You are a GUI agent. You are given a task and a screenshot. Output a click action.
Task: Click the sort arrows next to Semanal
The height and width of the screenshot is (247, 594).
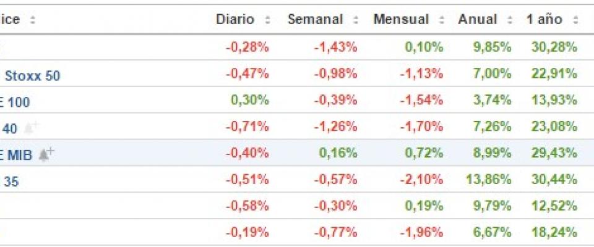click(356, 20)
